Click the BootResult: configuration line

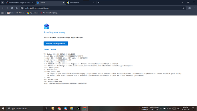tap(55, 62)
